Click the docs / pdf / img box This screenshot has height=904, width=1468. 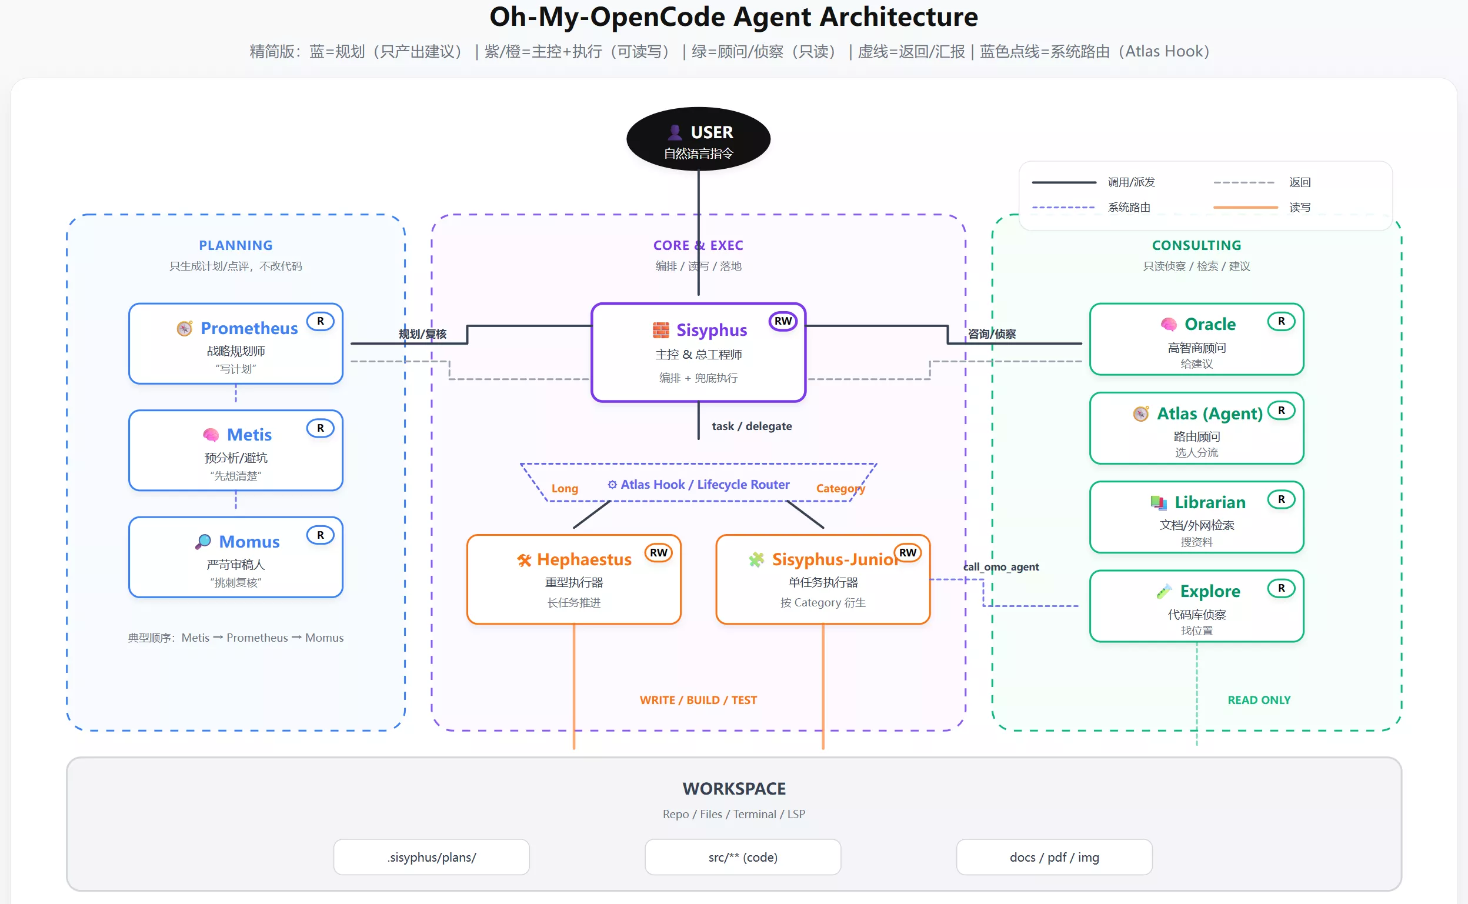point(1054,857)
